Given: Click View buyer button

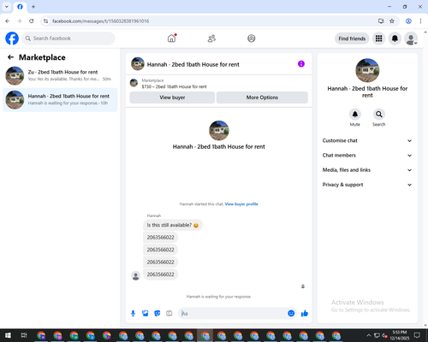Looking at the screenshot, I should click(x=172, y=97).
